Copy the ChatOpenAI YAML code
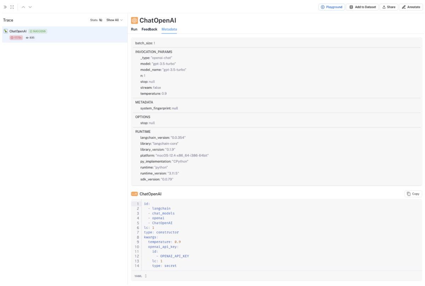Screen dimensions: 425x286 (x=413, y=194)
